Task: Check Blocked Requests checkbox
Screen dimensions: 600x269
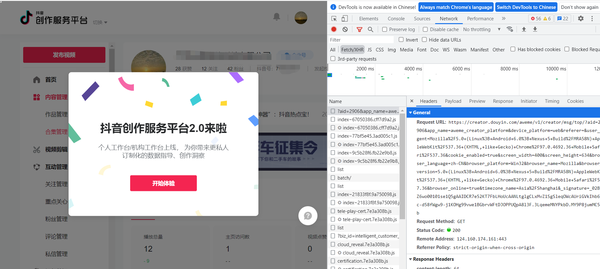Action: [x=567, y=49]
